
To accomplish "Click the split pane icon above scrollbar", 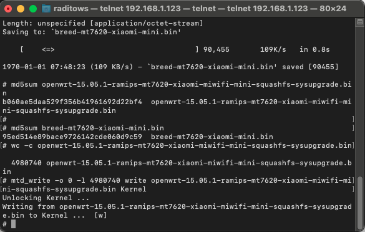I will pyautogui.click(x=360, y=22).
